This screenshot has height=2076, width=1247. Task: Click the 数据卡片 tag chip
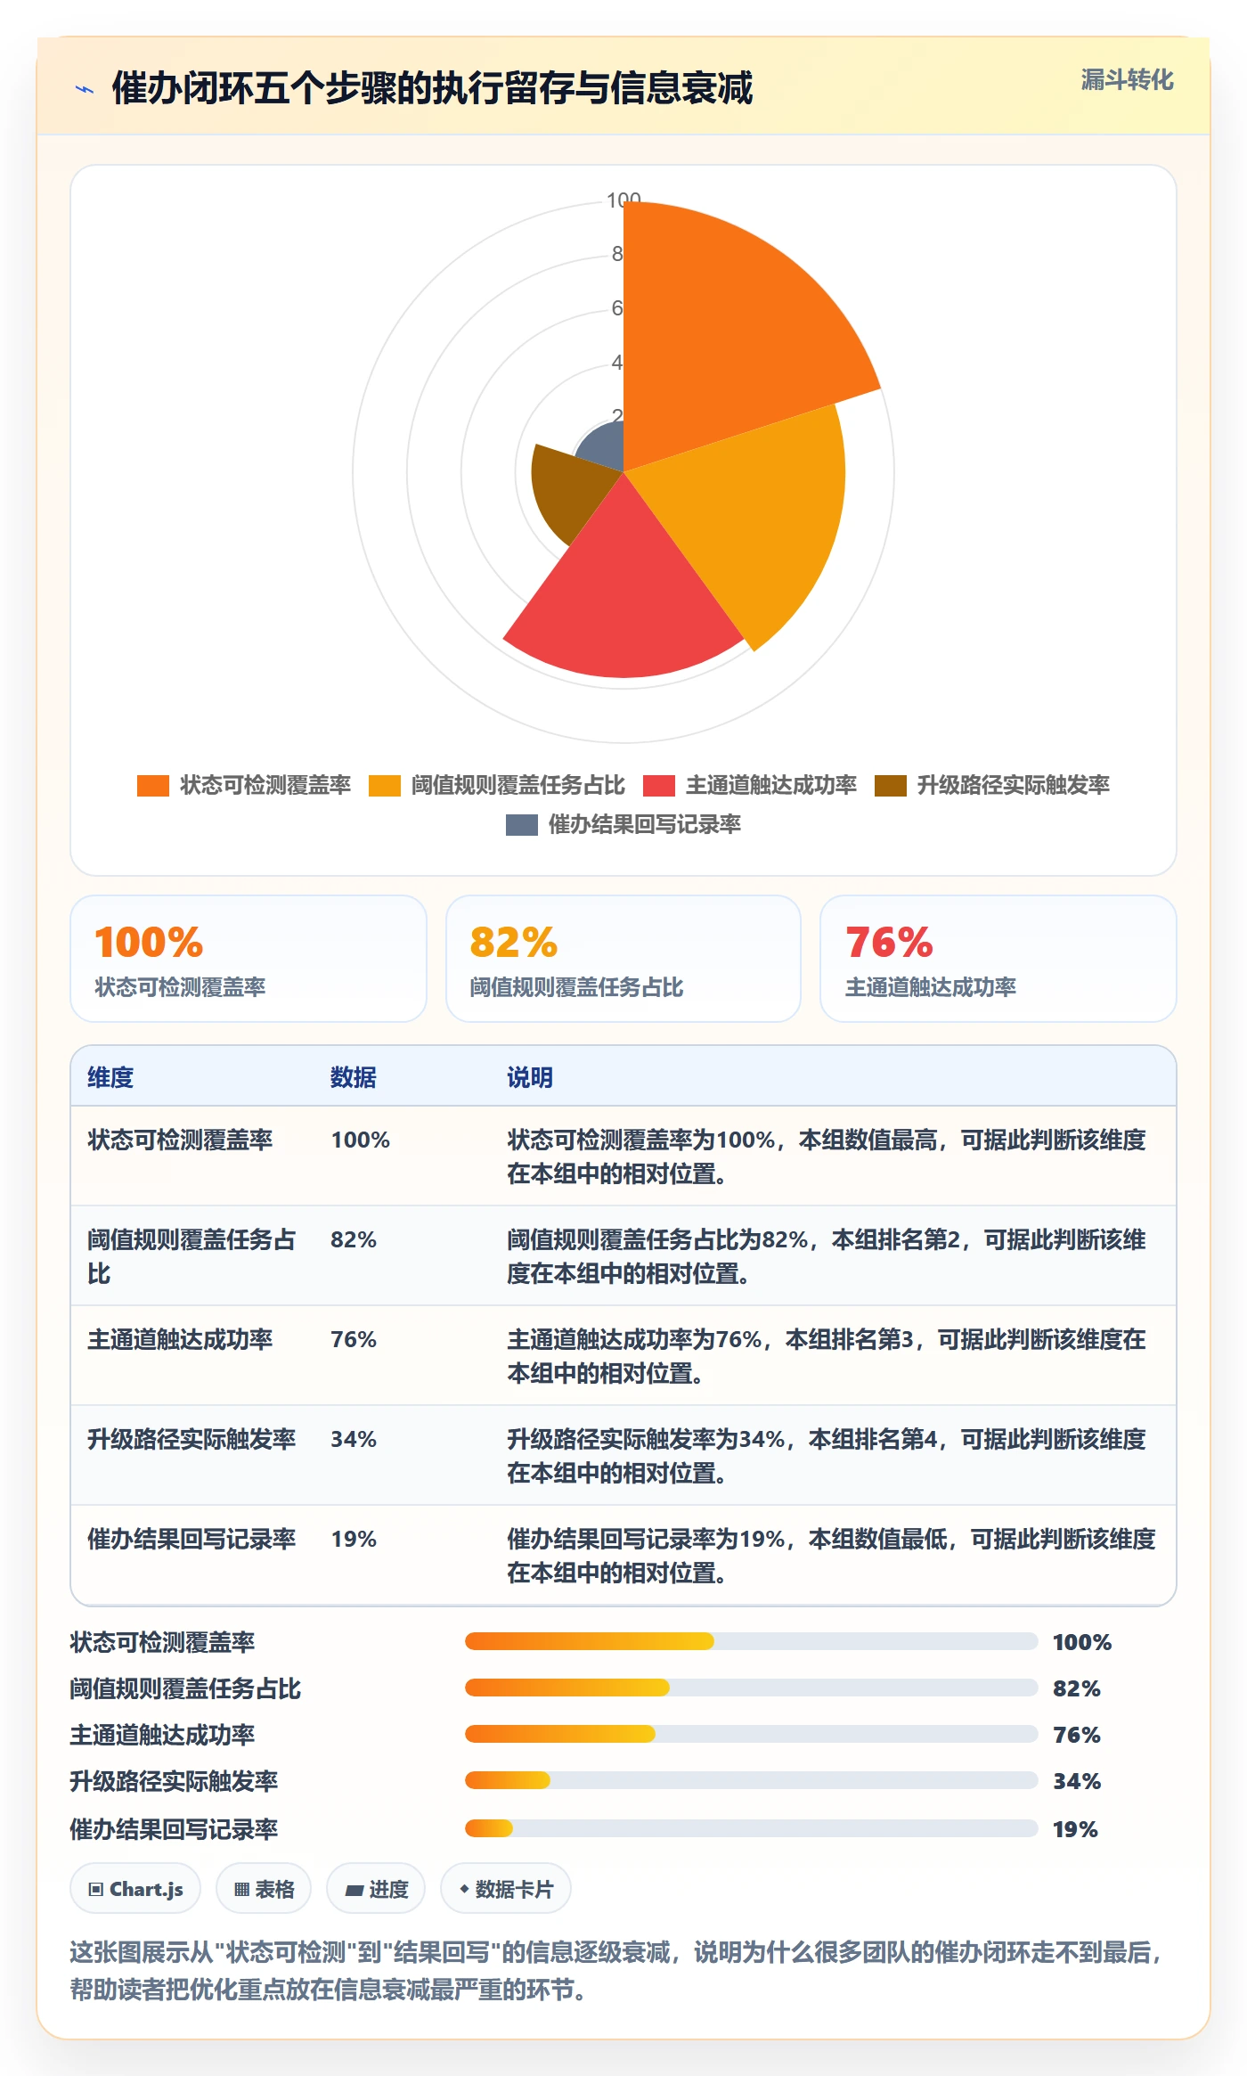[x=506, y=1888]
